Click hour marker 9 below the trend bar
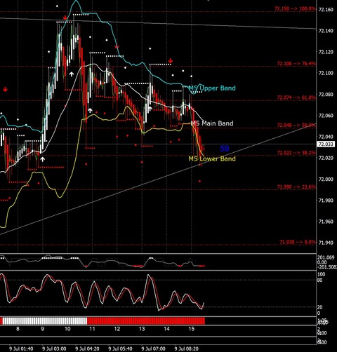This screenshot has height=352, width=337. [43, 329]
